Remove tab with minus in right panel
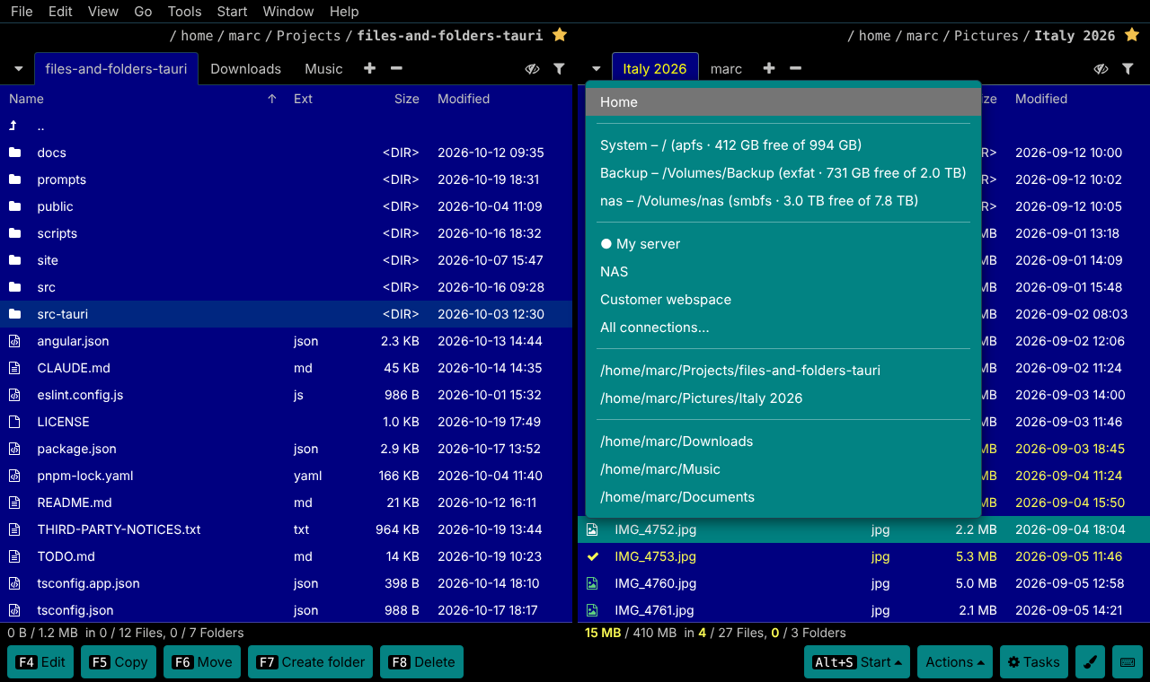Screen dimensions: 1150x682 coord(795,68)
